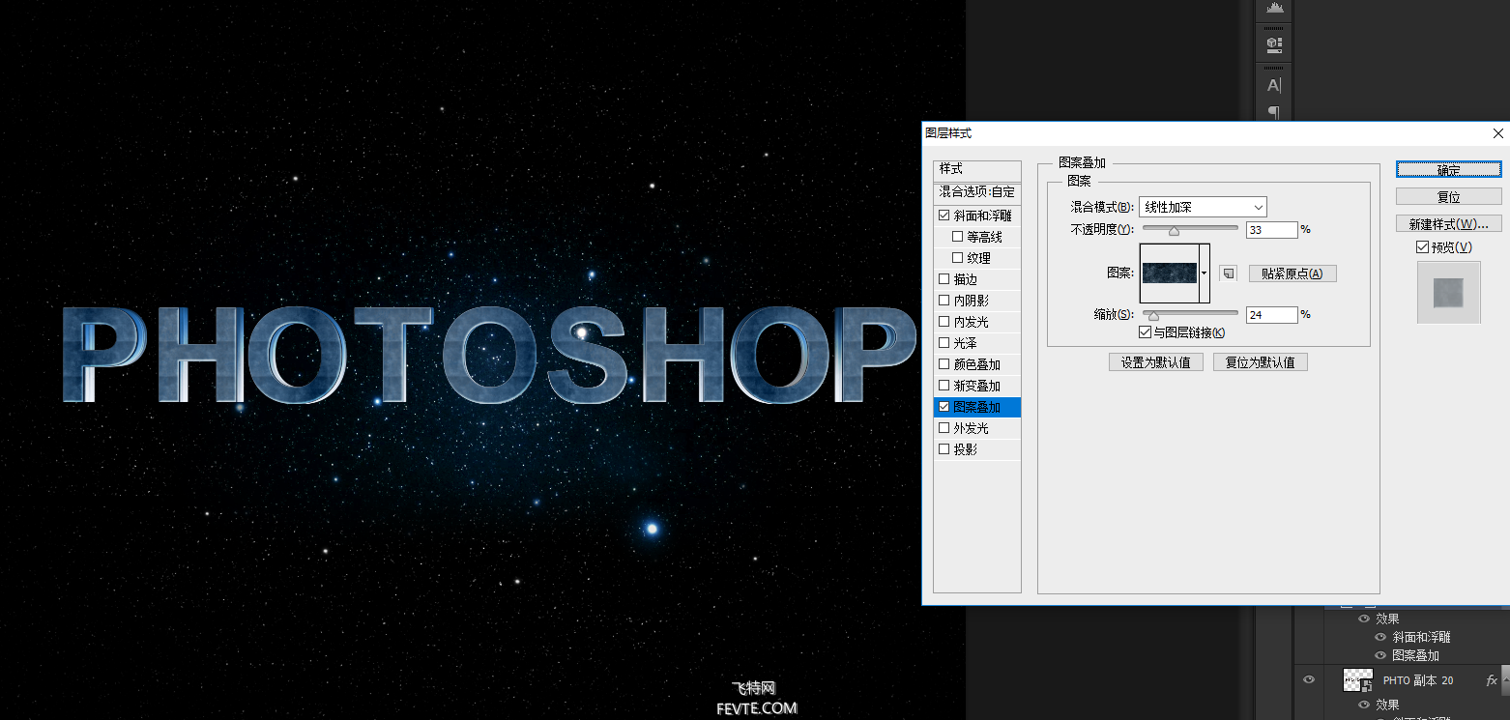Toggle the 预览 checkbox
1510x720 pixels.
[1422, 247]
